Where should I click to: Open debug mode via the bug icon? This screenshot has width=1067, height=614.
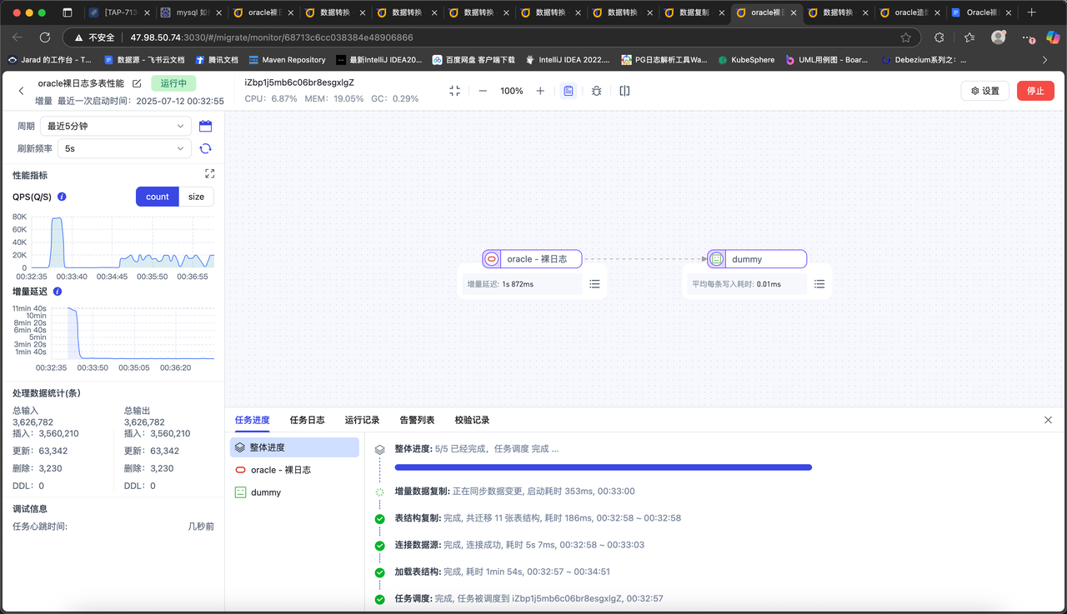596,90
